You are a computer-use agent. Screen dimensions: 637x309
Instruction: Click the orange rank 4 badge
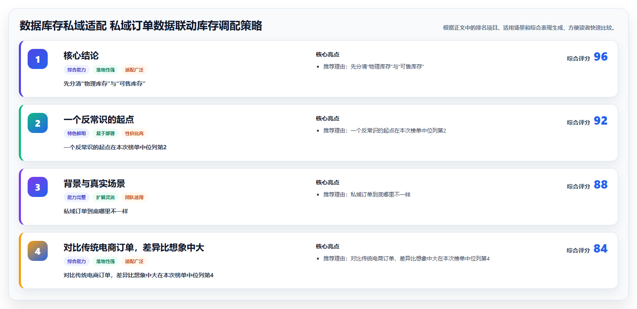click(38, 251)
